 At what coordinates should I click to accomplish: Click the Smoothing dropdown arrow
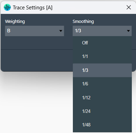(x=128, y=31)
